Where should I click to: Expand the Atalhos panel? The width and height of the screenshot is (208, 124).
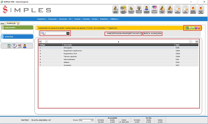click(17, 37)
